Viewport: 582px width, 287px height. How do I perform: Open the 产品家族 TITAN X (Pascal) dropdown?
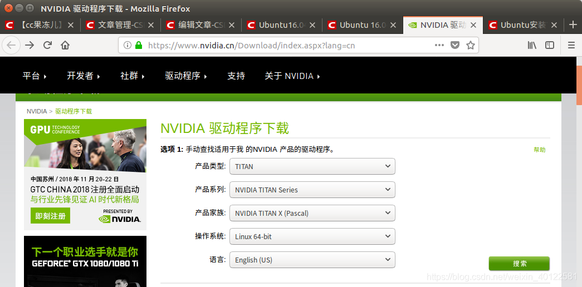(312, 213)
